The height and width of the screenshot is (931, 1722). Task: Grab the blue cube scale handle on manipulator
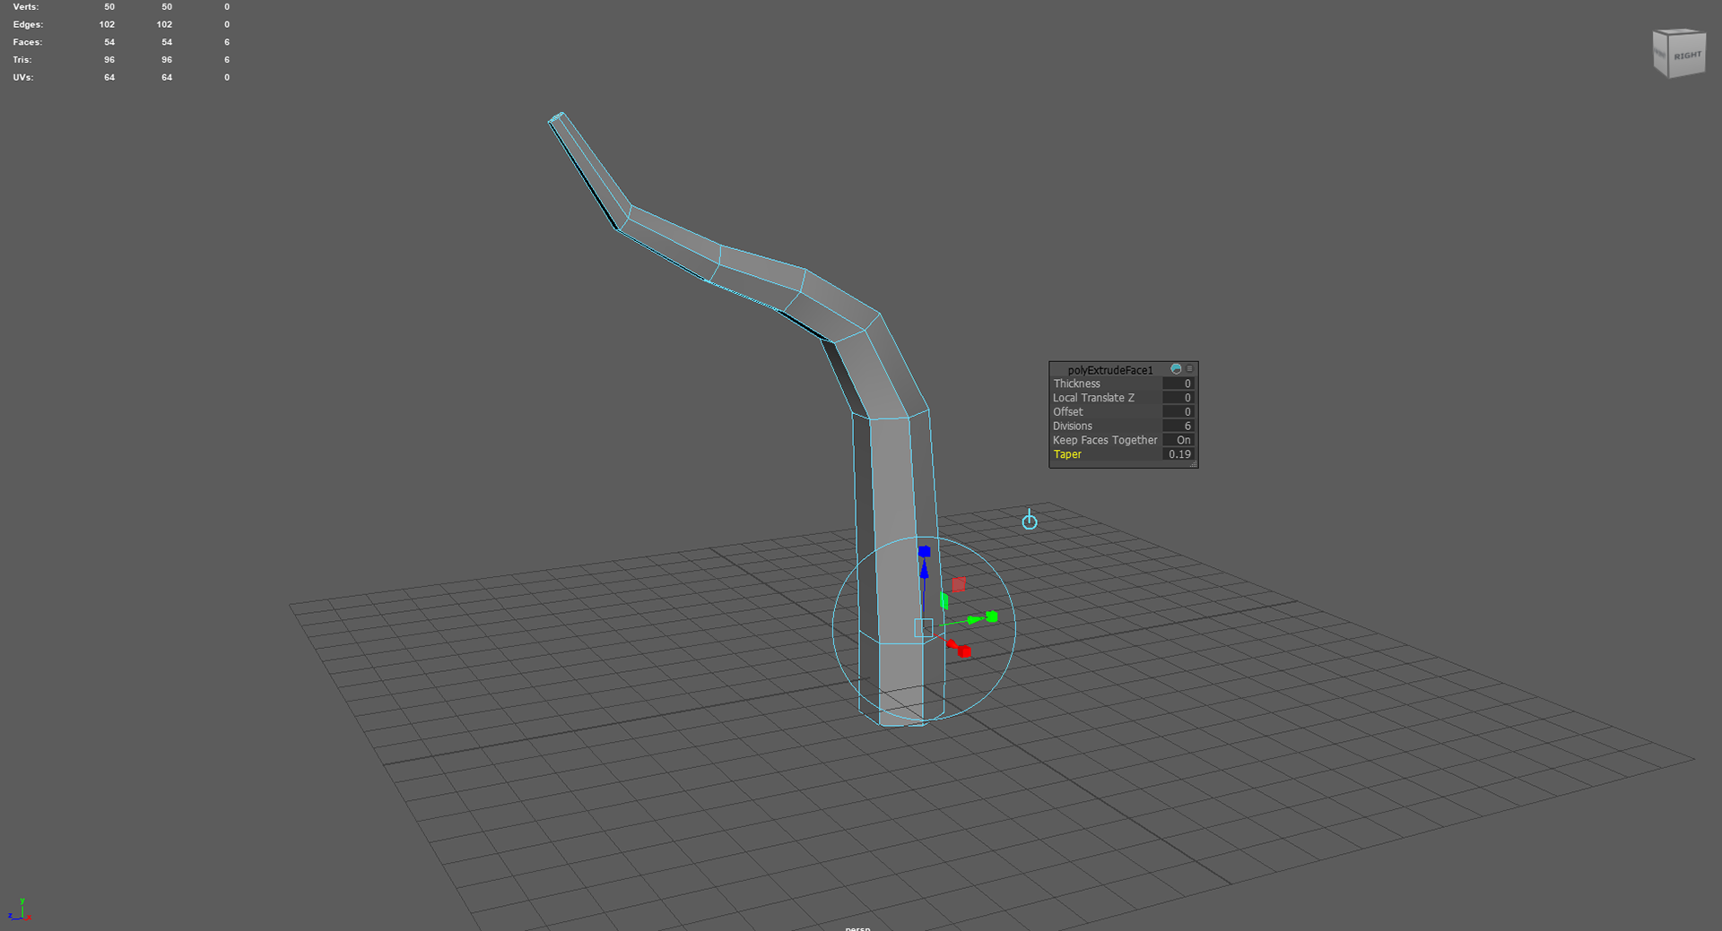[x=924, y=551]
